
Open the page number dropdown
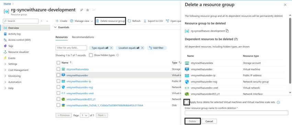click(85, 115)
